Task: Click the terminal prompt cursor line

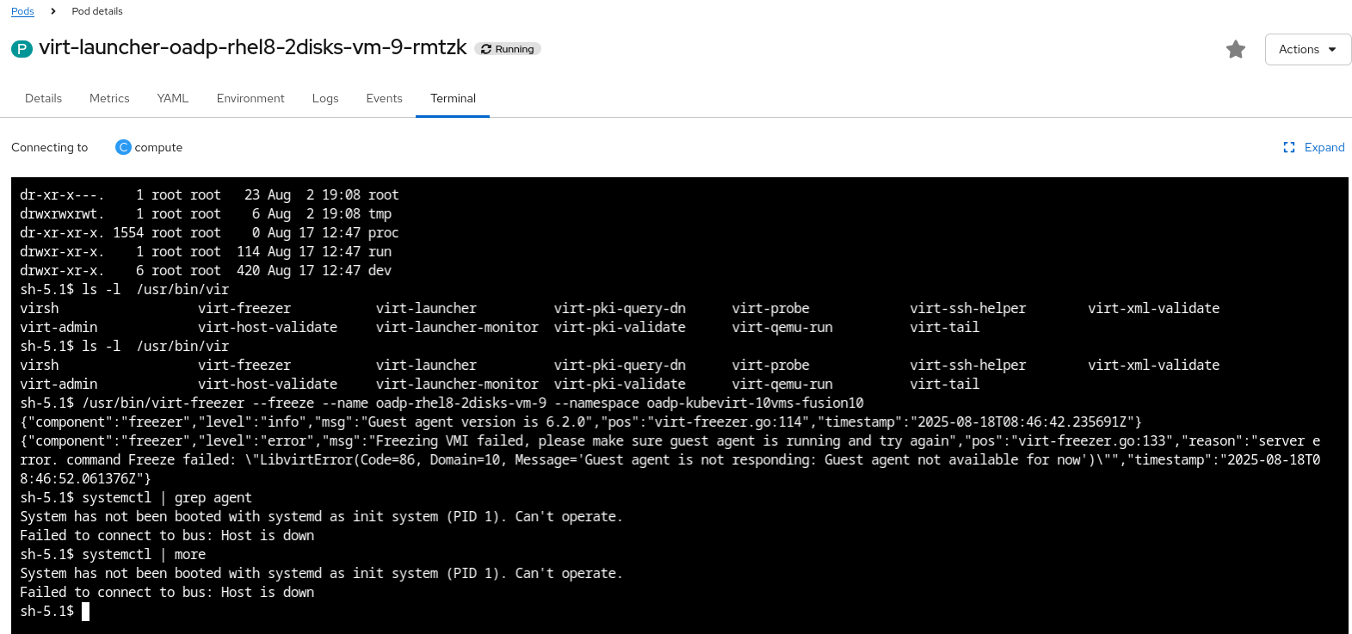Action: tap(85, 612)
